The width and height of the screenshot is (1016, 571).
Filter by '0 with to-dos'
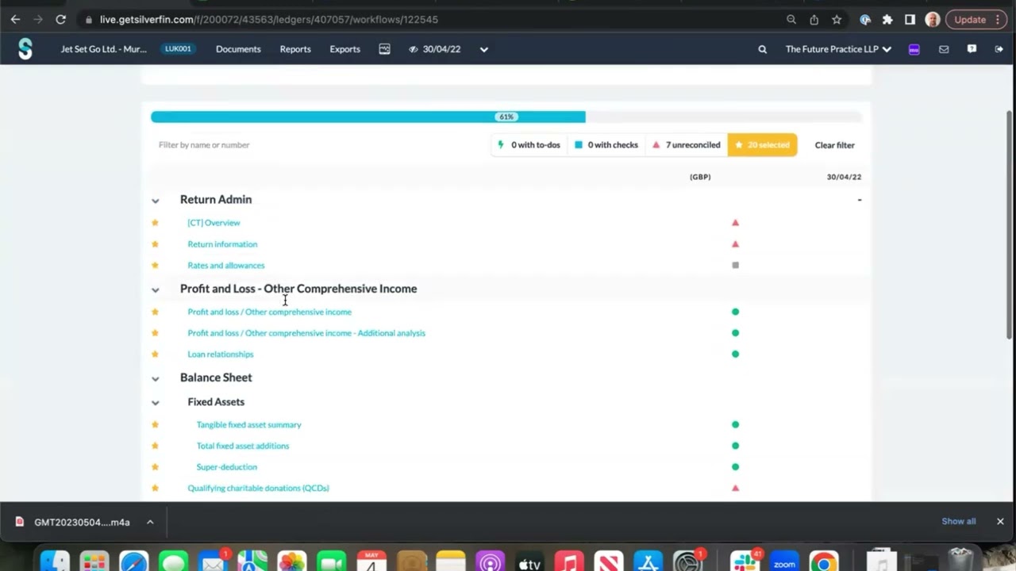point(529,145)
